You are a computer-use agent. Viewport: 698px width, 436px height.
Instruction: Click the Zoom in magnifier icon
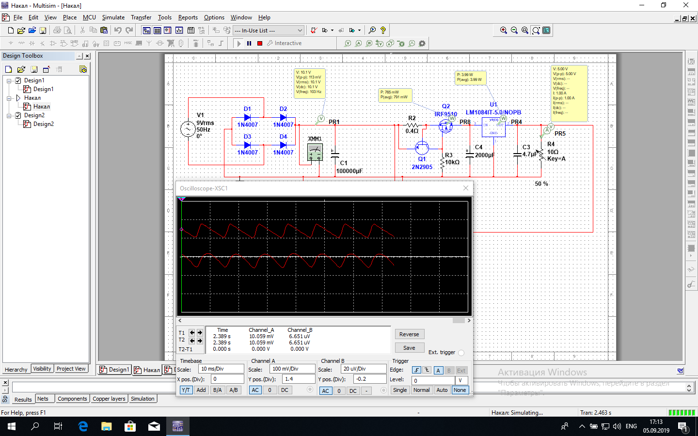[504, 30]
